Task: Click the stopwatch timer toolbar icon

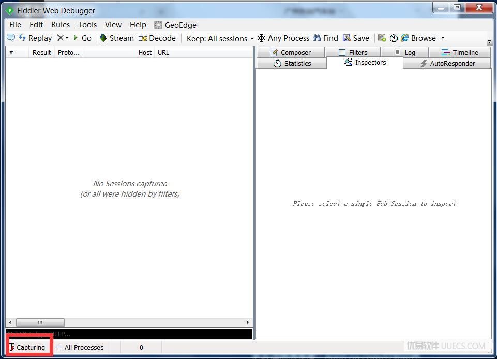Action: [x=394, y=38]
